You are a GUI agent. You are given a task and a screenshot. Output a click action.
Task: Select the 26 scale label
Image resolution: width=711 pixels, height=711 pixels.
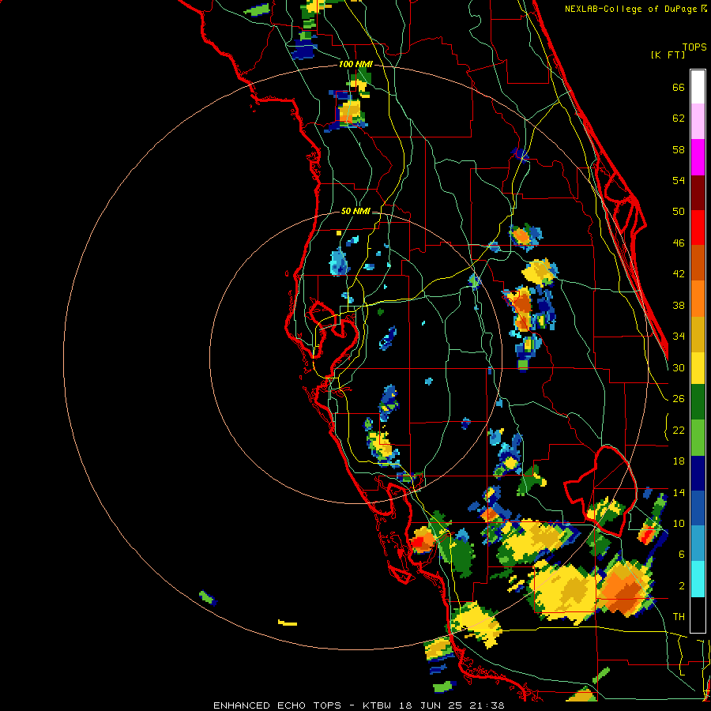679,399
